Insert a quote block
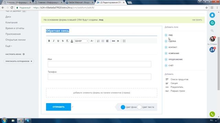Screen dimensions: 220x123 pyautogui.click(x=118, y=41)
